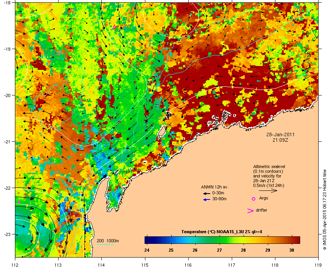
Task: Click the colorbar value 24
Action: pyautogui.click(x=147, y=250)
